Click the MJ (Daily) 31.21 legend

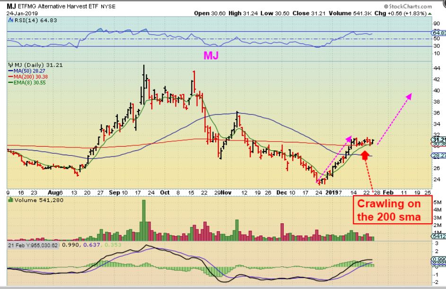(x=38, y=65)
